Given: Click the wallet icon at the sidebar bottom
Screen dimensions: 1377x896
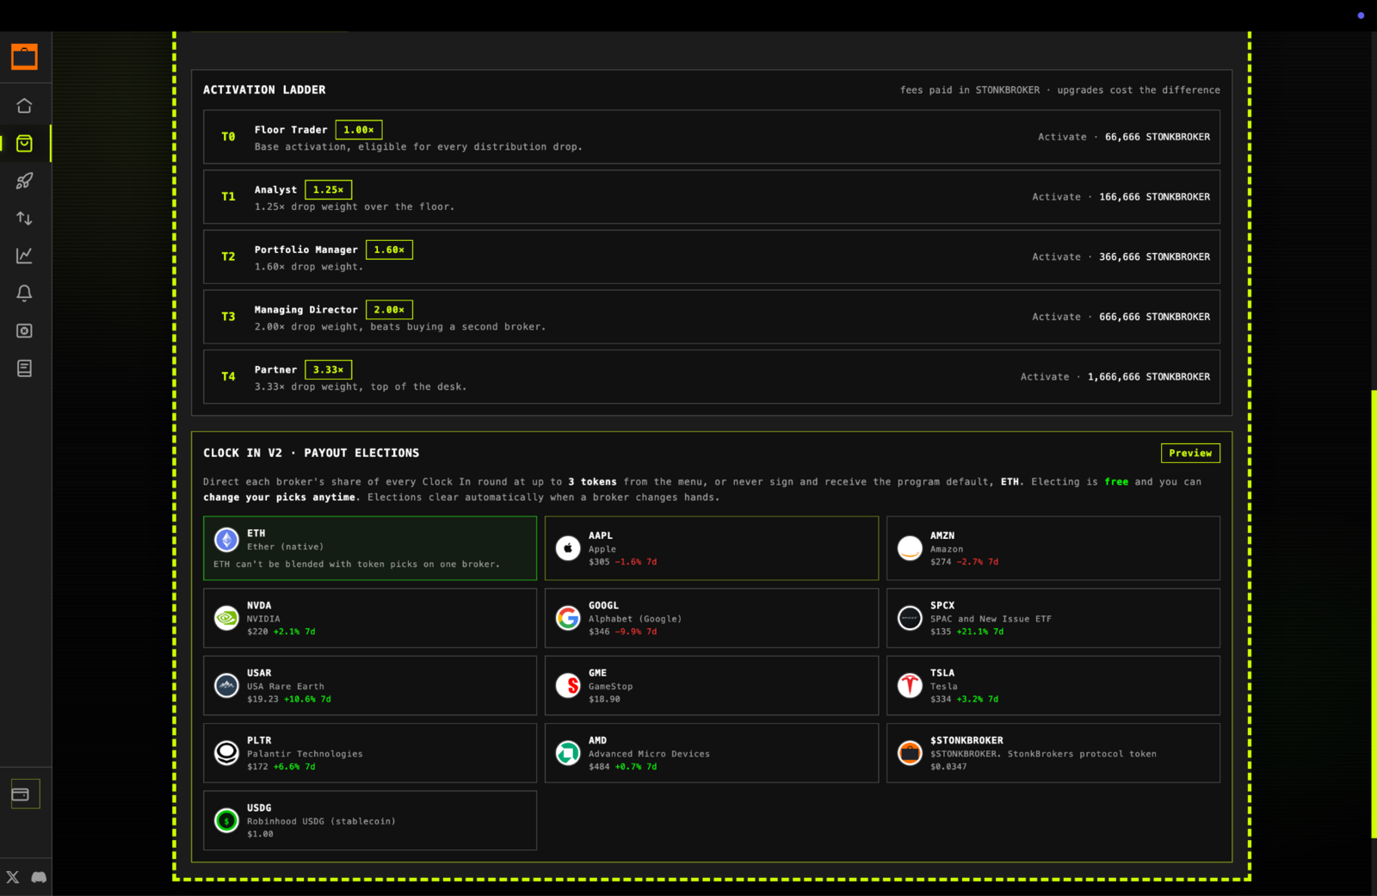Looking at the screenshot, I should coord(21,794).
